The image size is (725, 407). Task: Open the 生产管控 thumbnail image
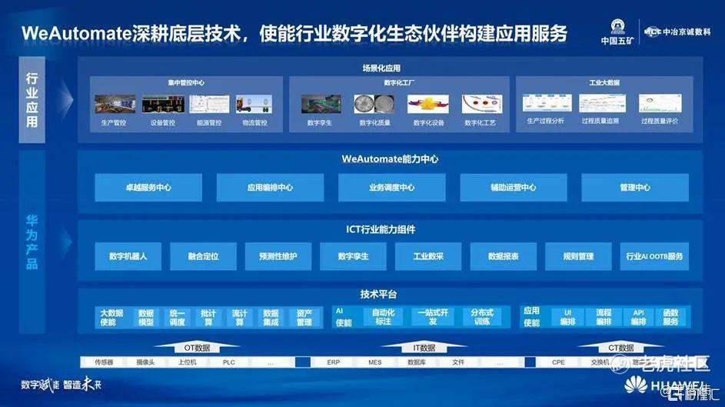[115, 104]
